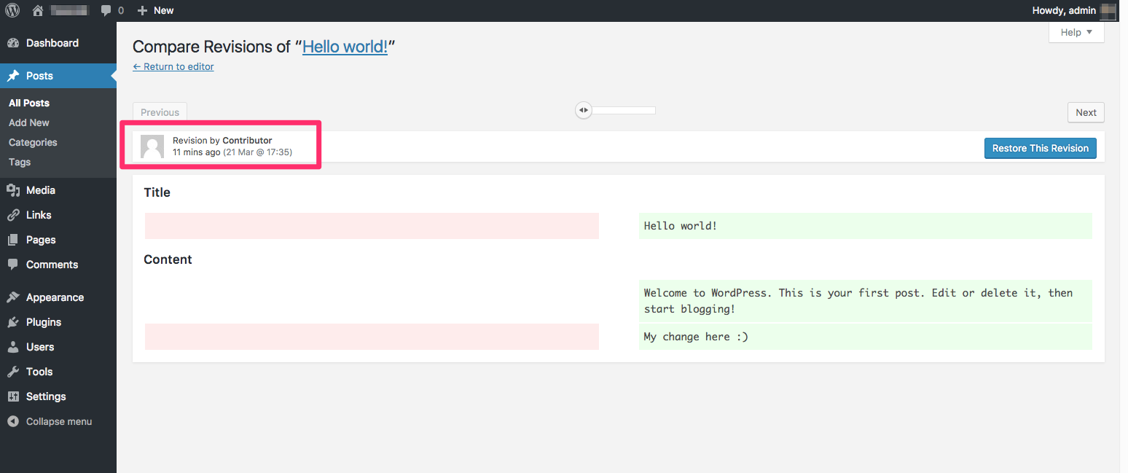The width and height of the screenshot is (1128, 473).
Task: Open the Categories submenu item
Action: pyautogui.click(x=33, y=142)
